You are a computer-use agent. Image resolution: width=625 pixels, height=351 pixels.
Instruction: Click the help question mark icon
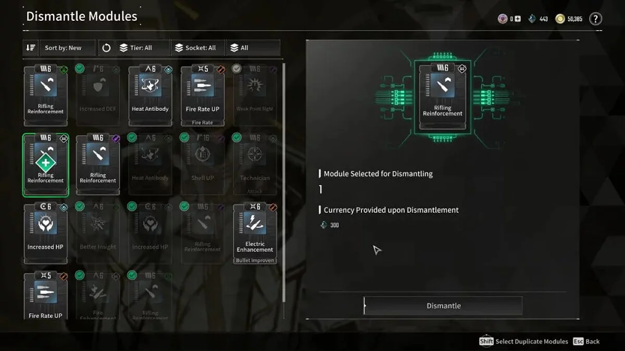[595, 19]
